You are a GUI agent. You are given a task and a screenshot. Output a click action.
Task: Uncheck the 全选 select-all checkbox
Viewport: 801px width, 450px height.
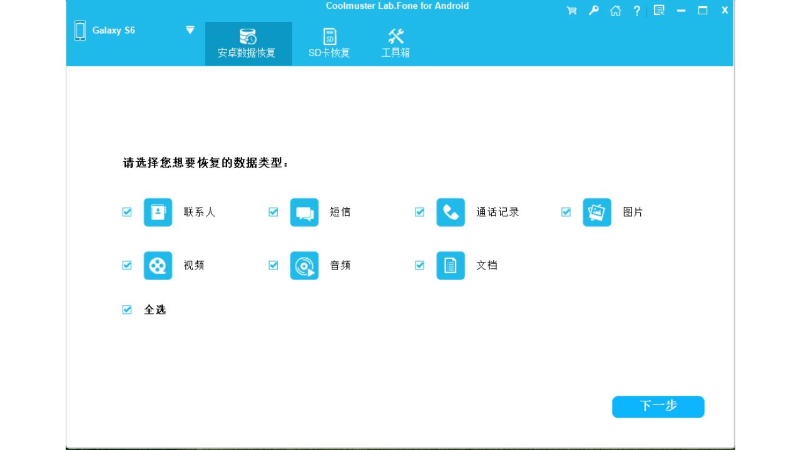pos(126,309)
